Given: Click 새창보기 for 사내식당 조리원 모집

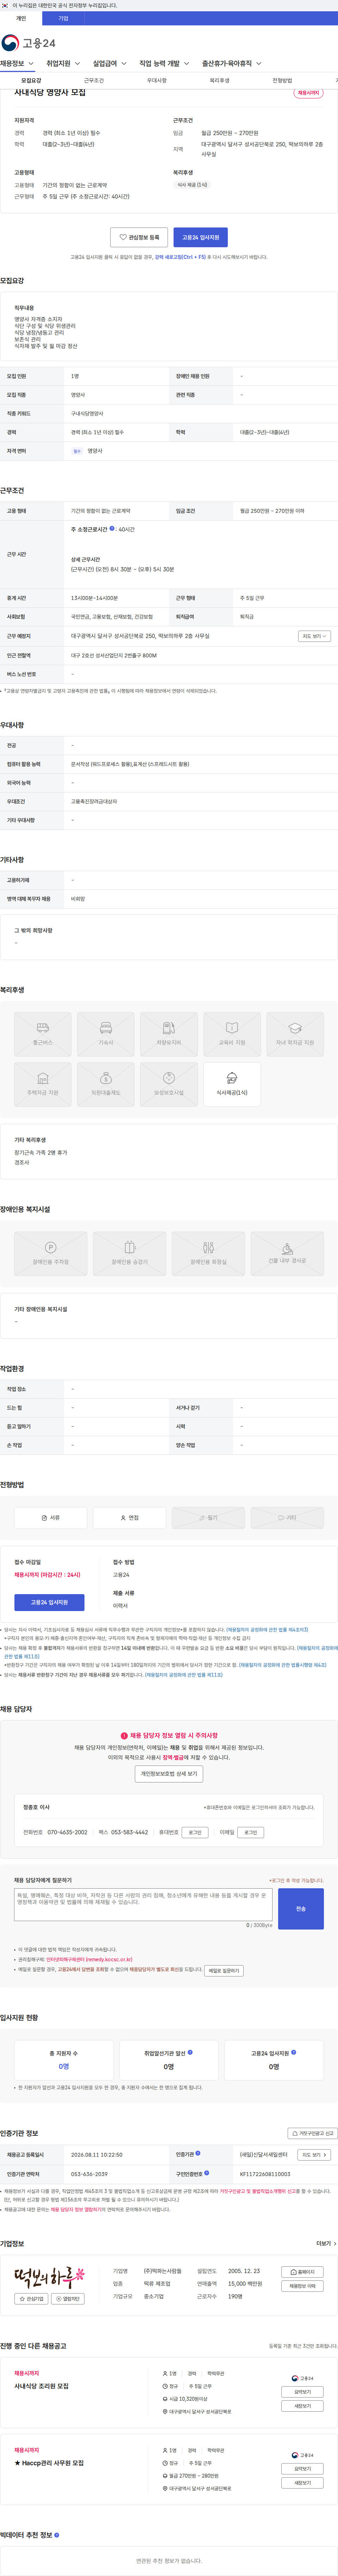Looking at the screenshot, I should 302,2406.
